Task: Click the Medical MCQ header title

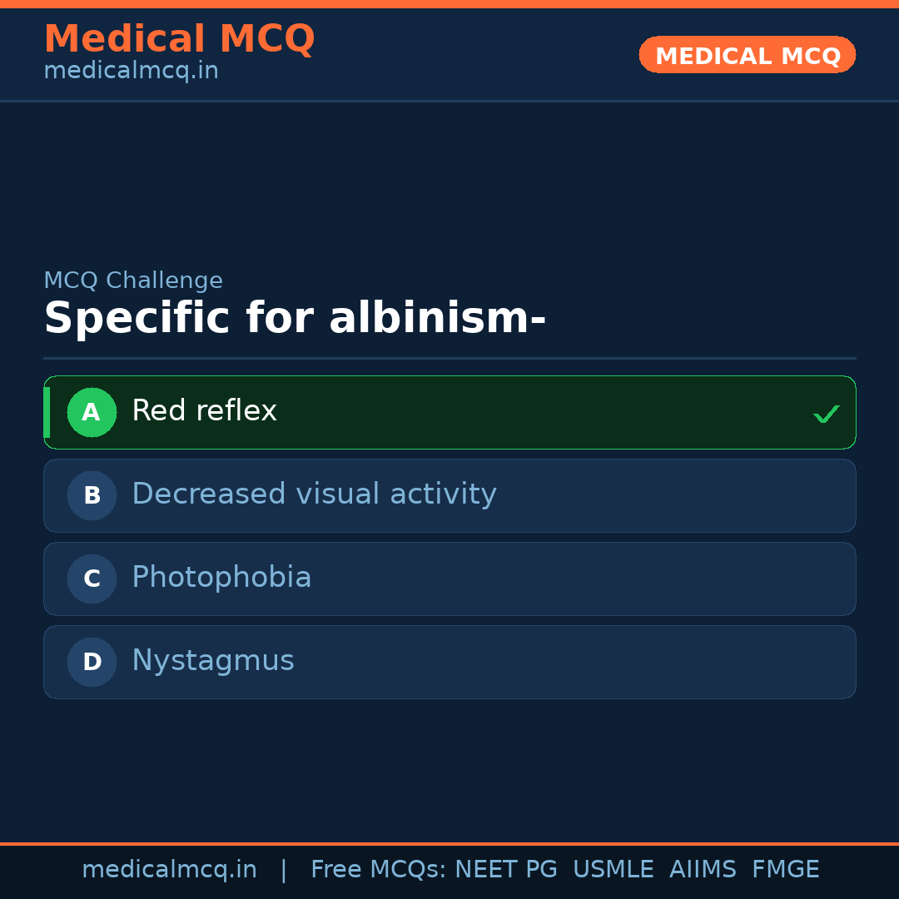Action: click(x=179, y=38)
